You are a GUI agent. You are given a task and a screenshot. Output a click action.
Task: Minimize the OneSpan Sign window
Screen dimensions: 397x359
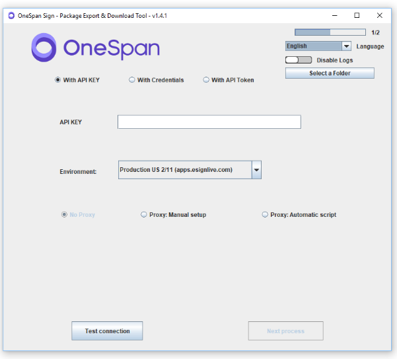point(335,16)
